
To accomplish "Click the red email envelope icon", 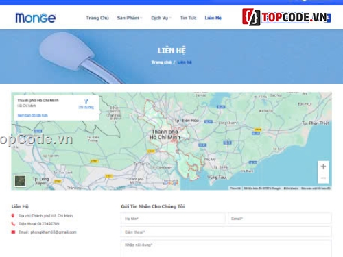I will pyautogui.click(x=13, y=232).
